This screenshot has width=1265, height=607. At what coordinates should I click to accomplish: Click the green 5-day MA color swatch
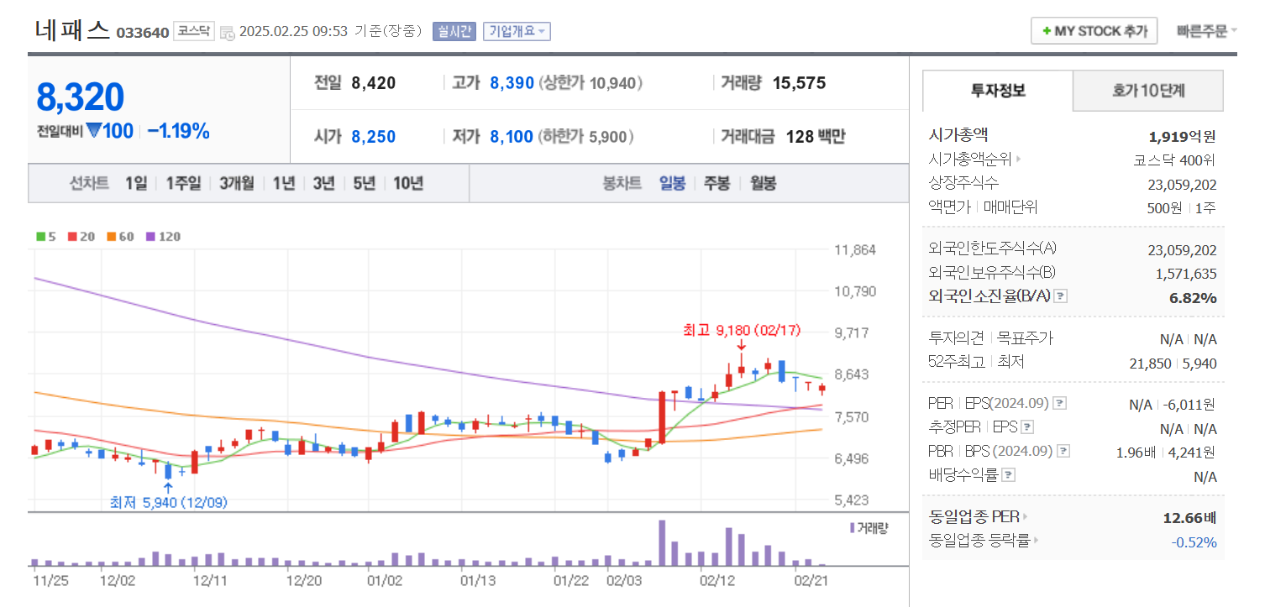click(x=40, y=236)
